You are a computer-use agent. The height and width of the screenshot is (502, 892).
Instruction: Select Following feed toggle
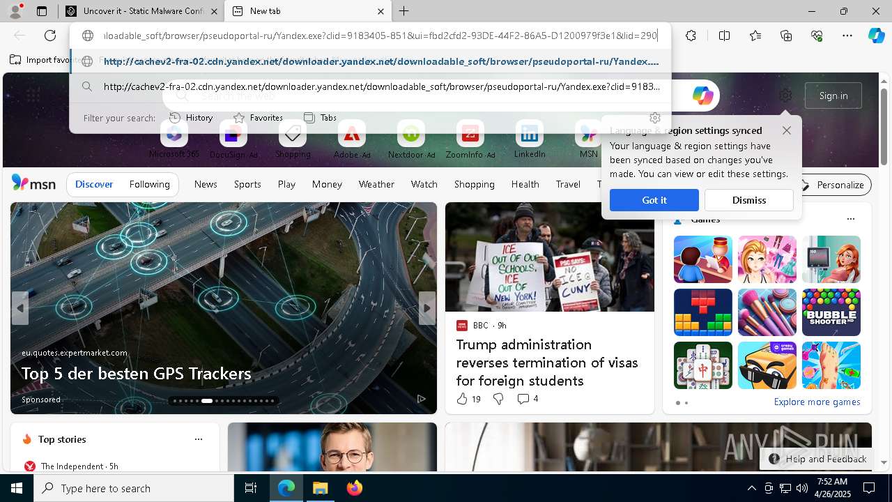pyautogui.click(x=149, y=184)
